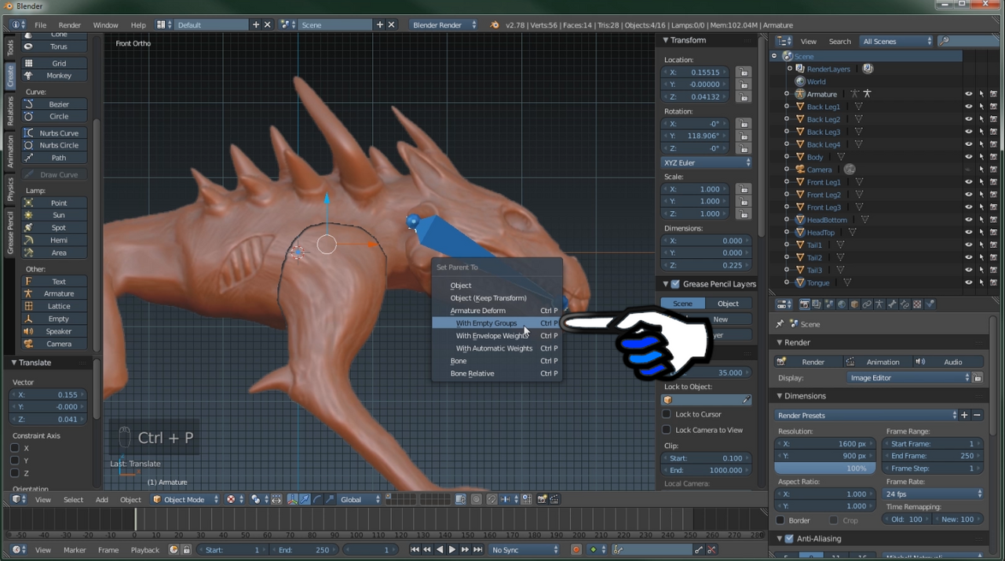Open the XYZ Euler rotation mode dropdown

707,162
